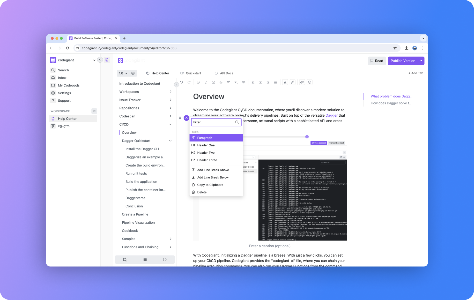The height and width of the screenshot is (300, 474).
Task: Open browser downloads icon
Action: tap(406, 48)
